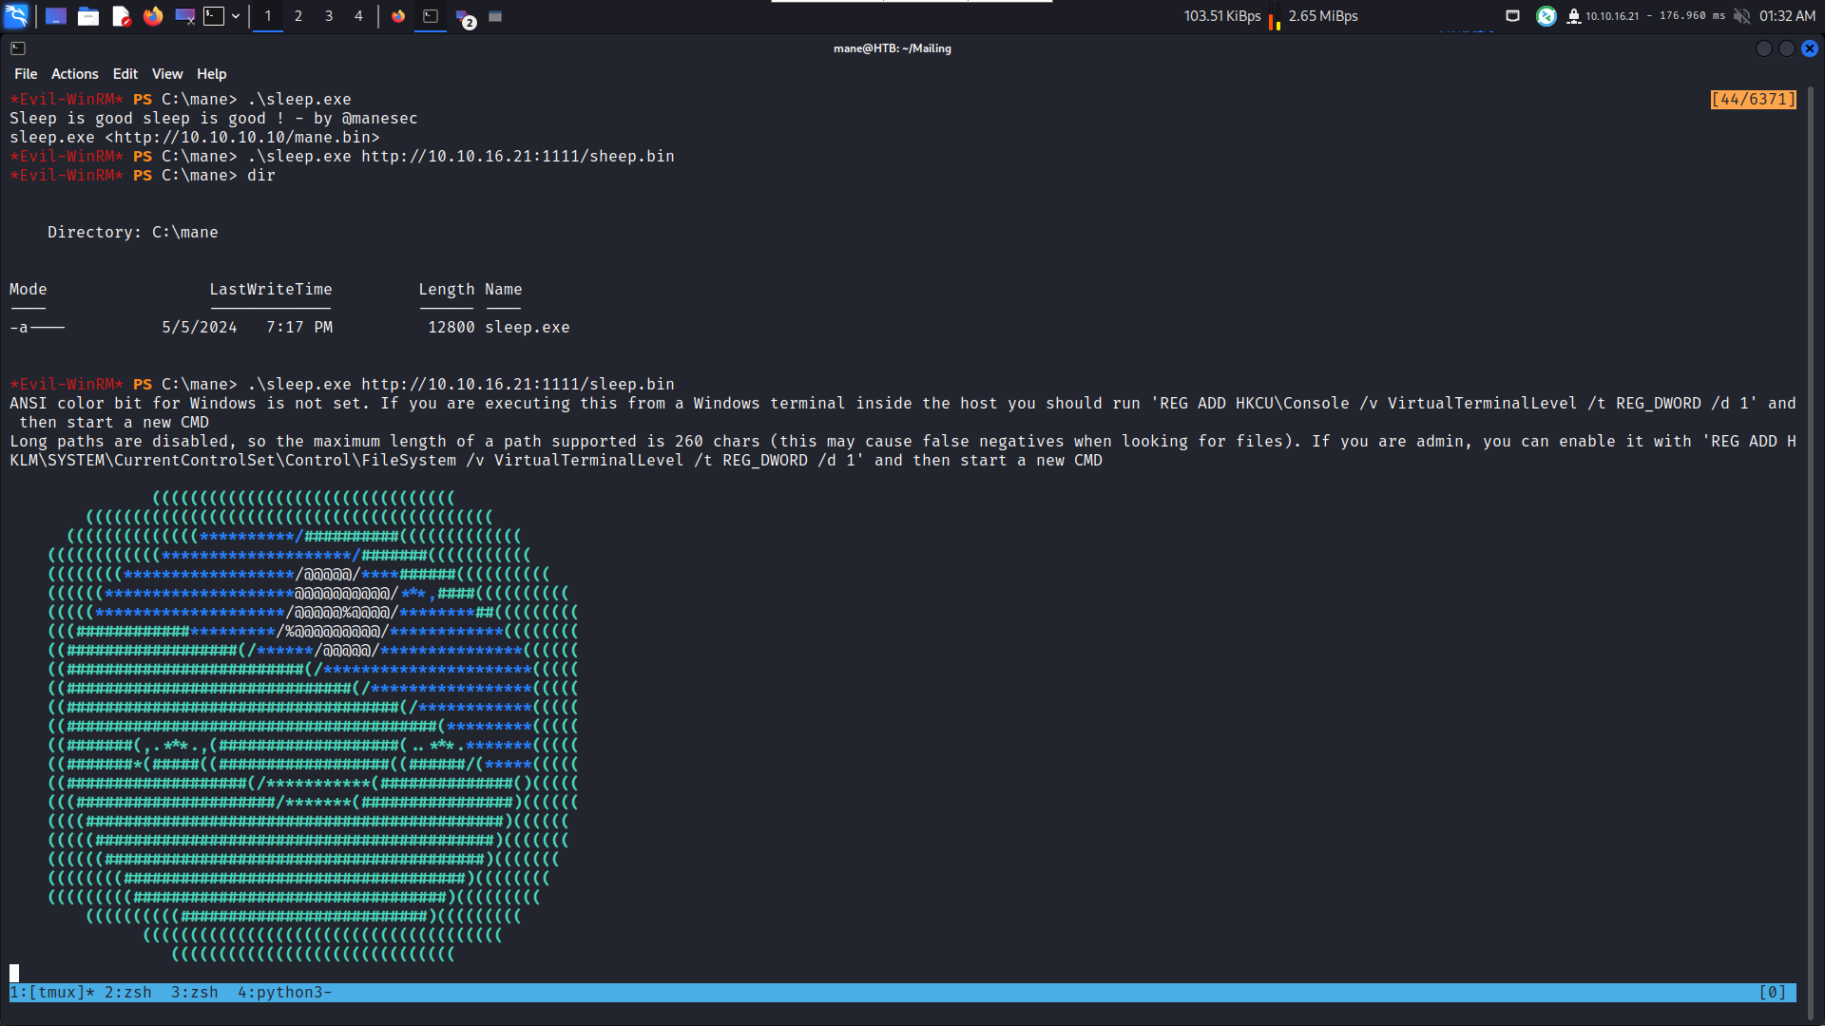Open the Help menu
This screenshot has height=1026, width=1825.
click(x=212, y=74)
